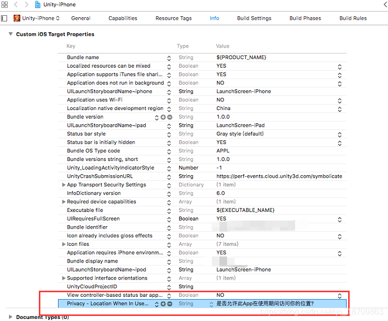Select Bundle versions string, short row
This screenshot has height=321, width=388.
coord(202,159)
